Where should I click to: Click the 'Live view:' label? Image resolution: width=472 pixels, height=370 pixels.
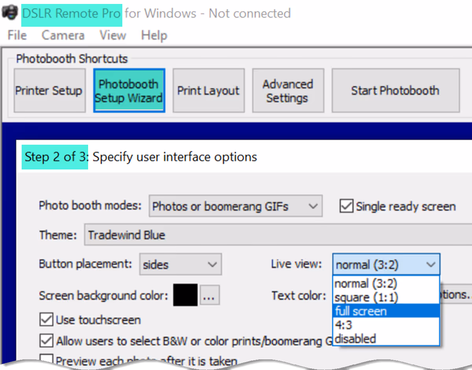[x=296, y=264]
